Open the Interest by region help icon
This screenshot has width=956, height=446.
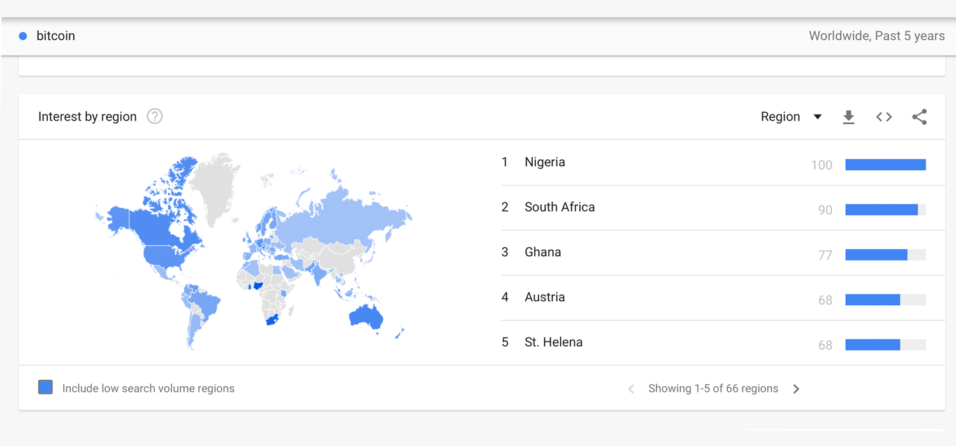pos(155,117)
